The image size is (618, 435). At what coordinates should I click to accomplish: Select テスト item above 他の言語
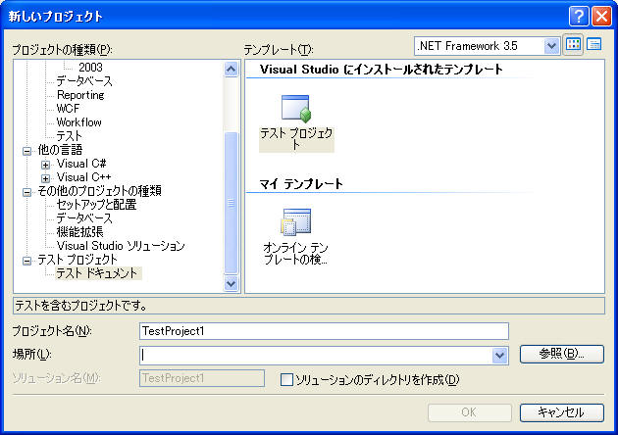point(69,136)
